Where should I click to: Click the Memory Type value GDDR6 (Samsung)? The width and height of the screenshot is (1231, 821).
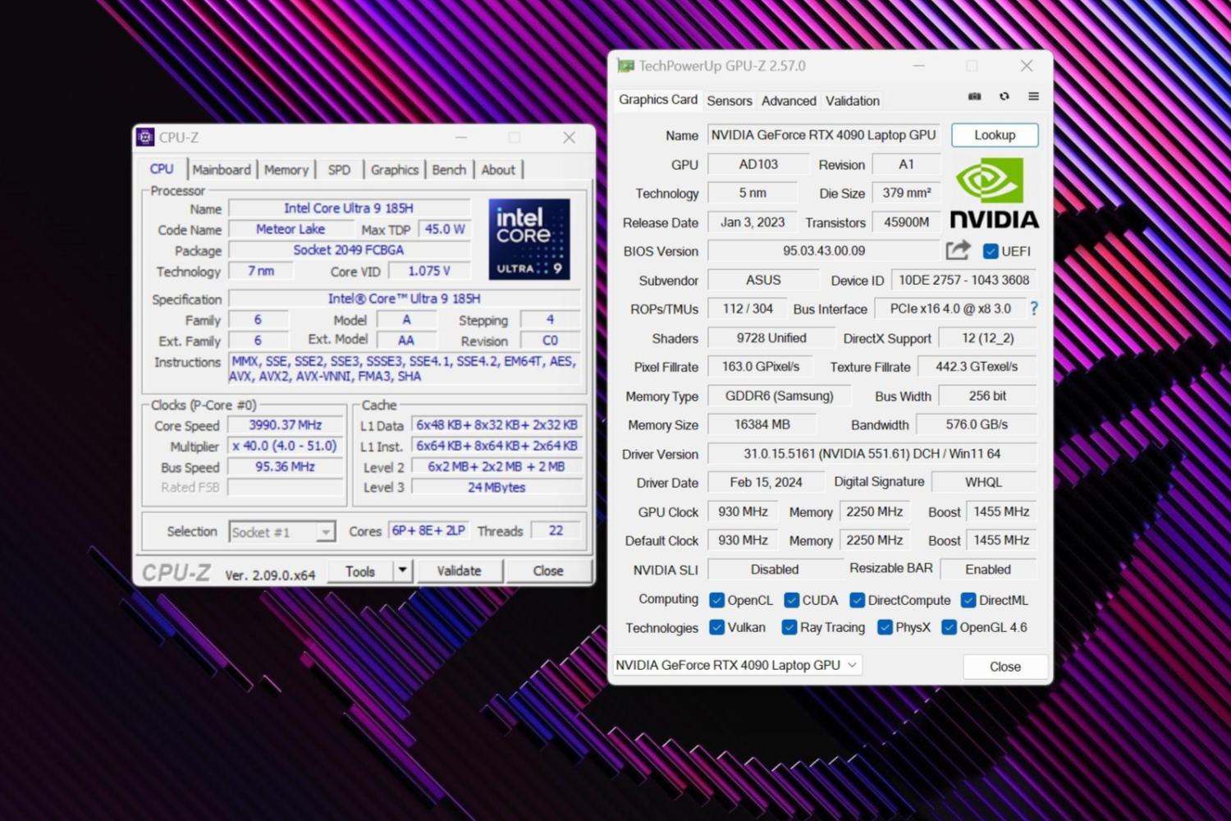click(x=779, y=396)
